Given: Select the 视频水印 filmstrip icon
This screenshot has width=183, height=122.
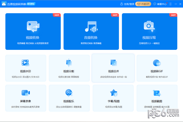Looking at the screenshot, I should (25, 63).
